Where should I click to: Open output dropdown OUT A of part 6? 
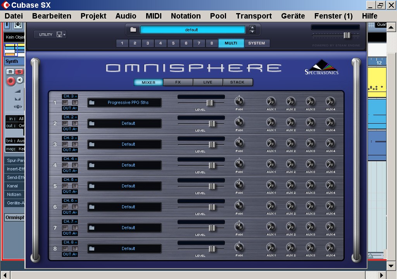tap(70, 213)
